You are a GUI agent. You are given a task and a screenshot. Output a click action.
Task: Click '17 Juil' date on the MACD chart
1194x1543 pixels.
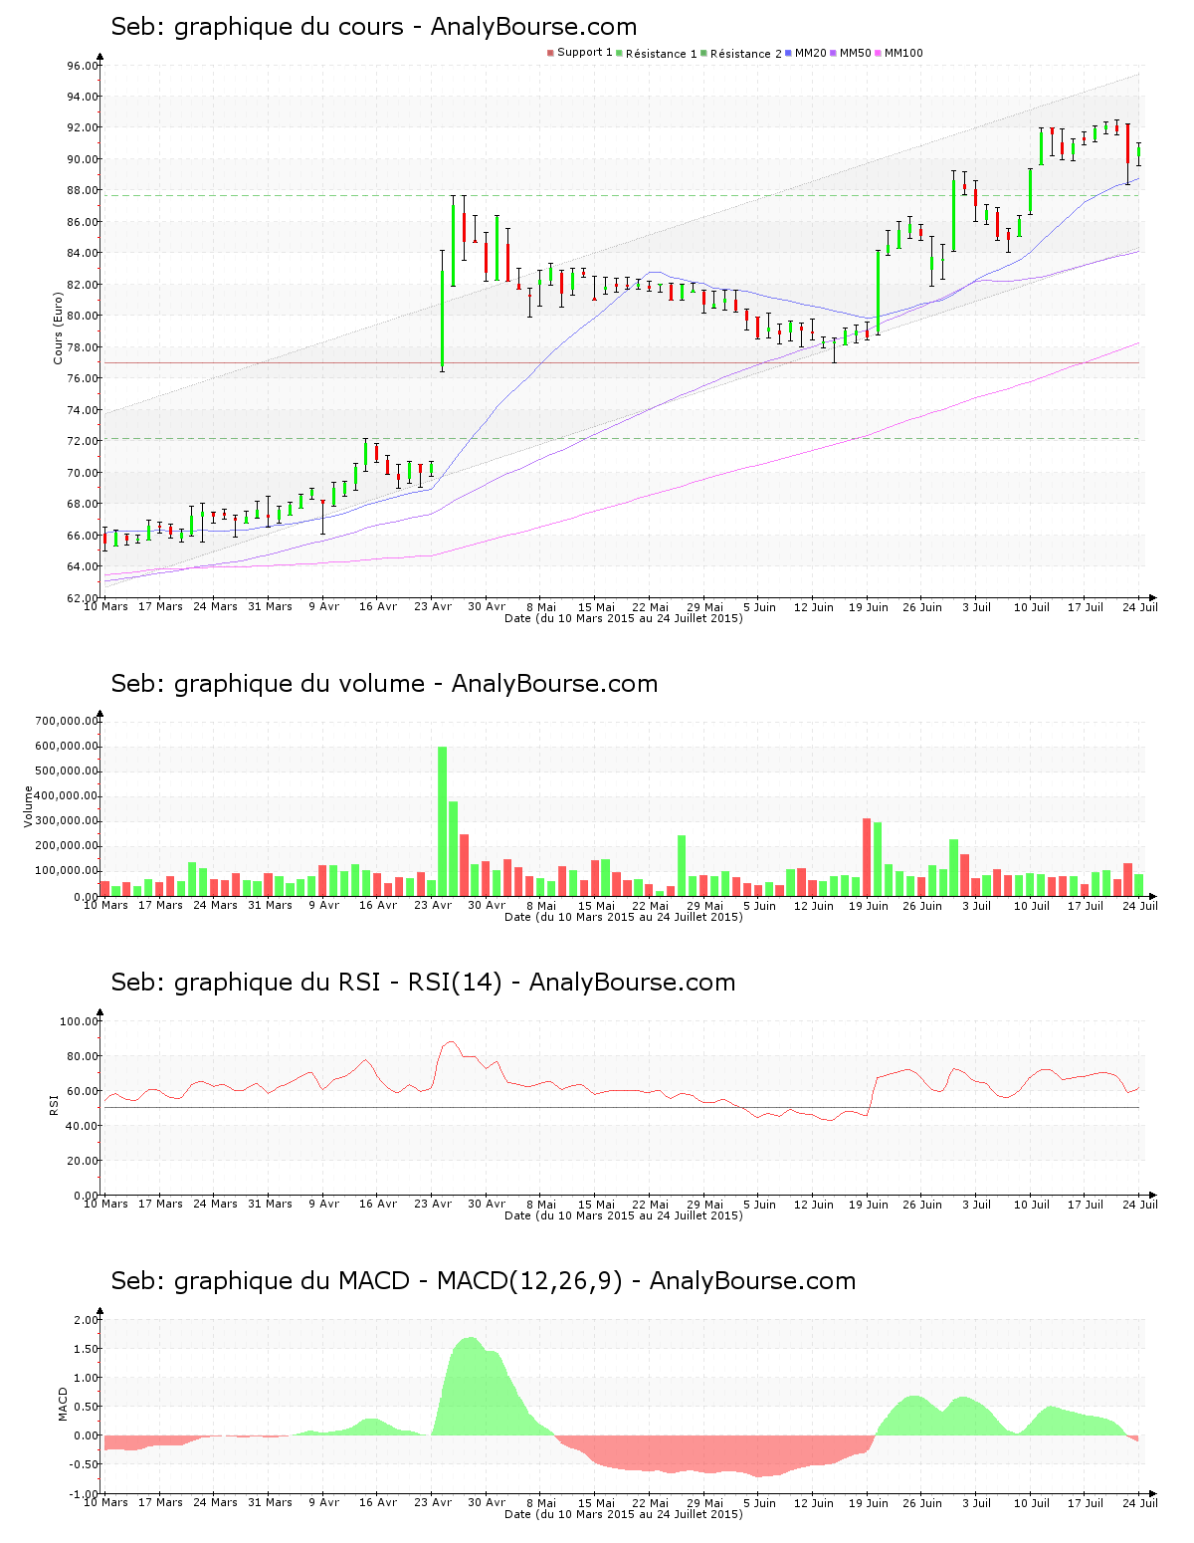click(x=1087, y=1502)
